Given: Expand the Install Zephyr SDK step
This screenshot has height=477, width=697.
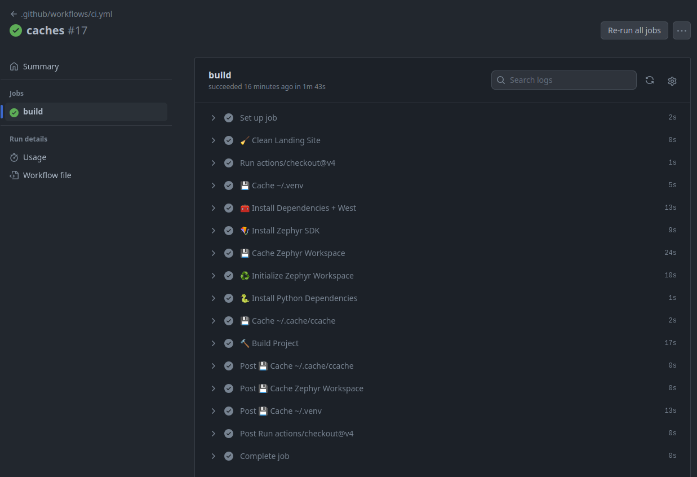Looking at the screenshot, I should [214, 231].
